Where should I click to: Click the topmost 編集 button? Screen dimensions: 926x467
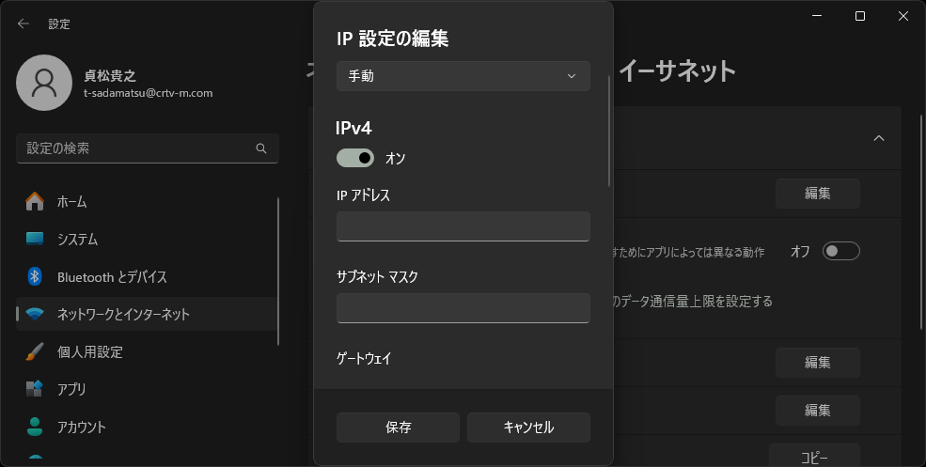click(817, 194)
